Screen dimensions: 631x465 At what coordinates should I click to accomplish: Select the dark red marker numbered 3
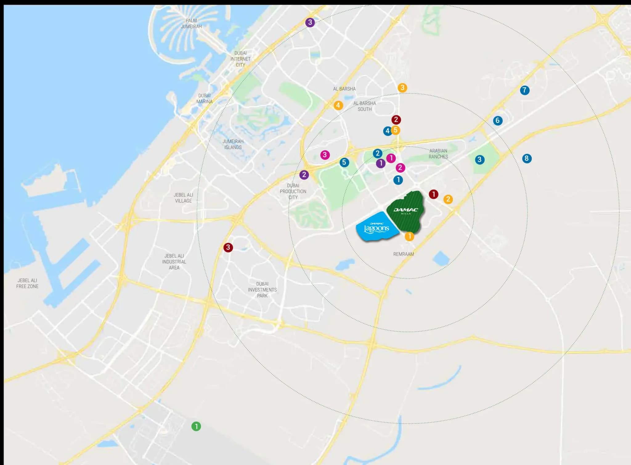click(x=228, y=247)
